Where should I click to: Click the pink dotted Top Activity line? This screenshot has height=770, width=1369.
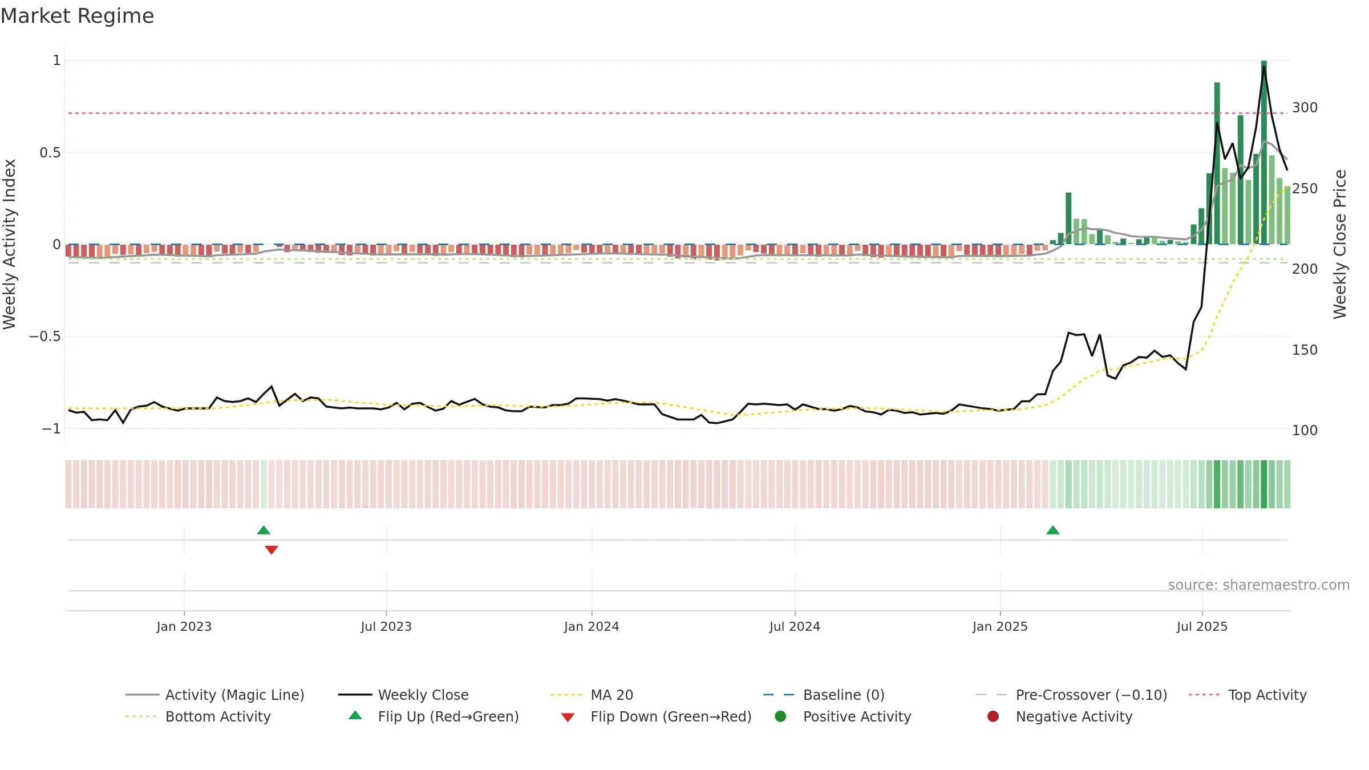tap(678, 113)
